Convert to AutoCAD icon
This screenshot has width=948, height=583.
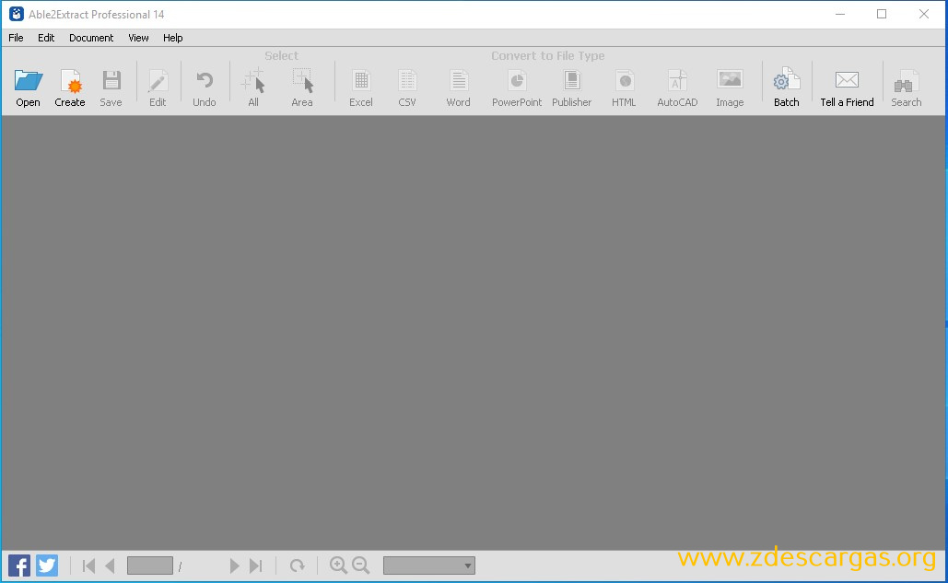click(x=677, y=80)
